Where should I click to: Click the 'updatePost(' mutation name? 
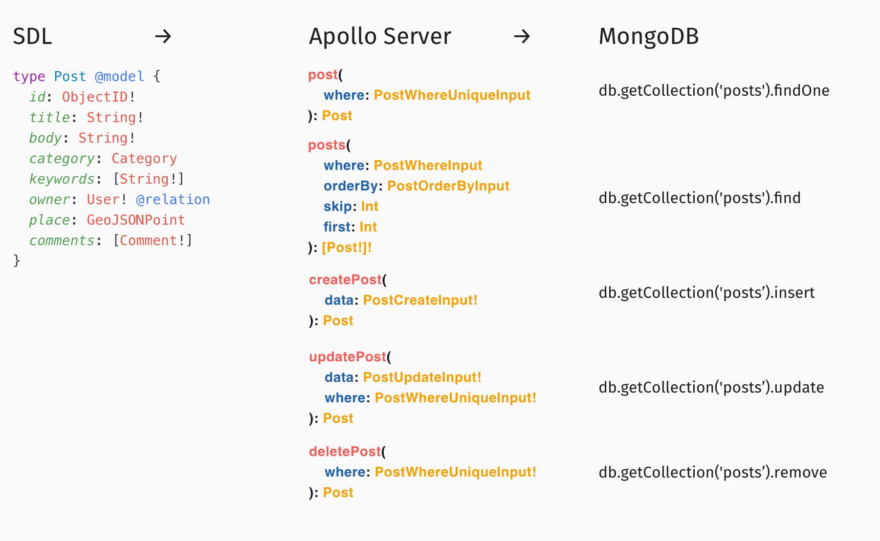coord(350,357)
